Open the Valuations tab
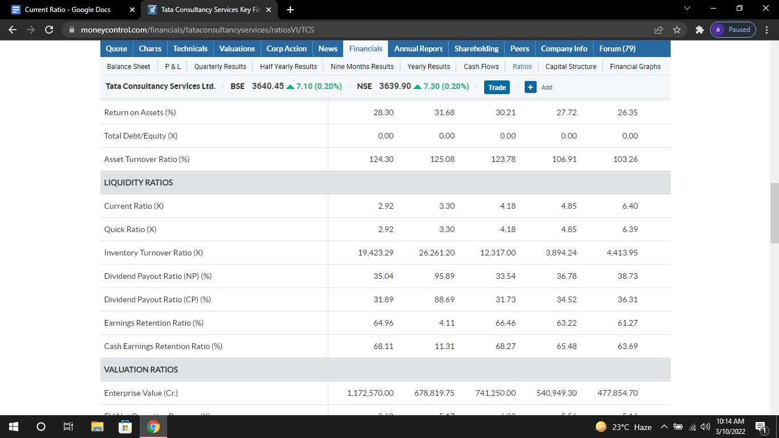This screenshot has height=438, width=779. [x=237, y=48]
